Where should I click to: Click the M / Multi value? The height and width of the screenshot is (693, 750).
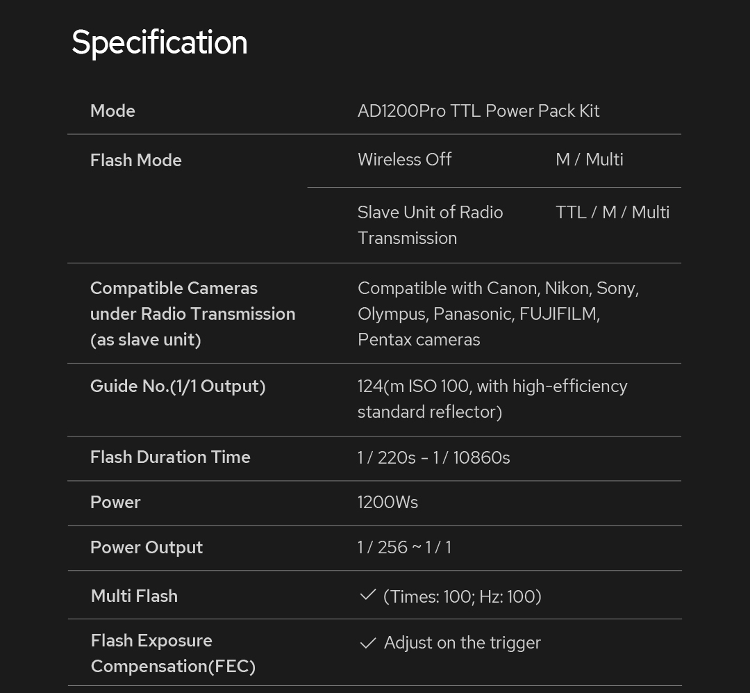click(x=590, y=159)
